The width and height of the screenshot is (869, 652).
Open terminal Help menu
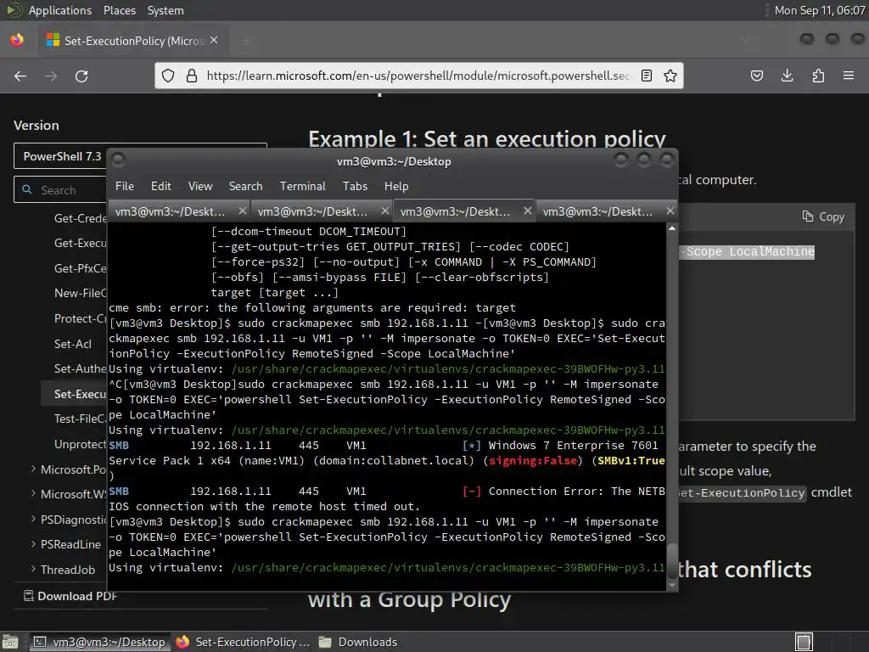(x=396, y=186)
